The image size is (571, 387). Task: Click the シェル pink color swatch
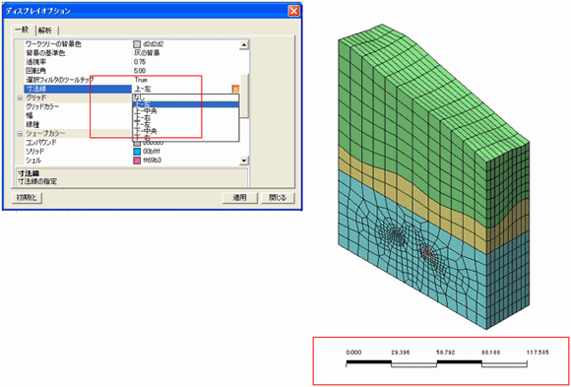tap(137, 161)
